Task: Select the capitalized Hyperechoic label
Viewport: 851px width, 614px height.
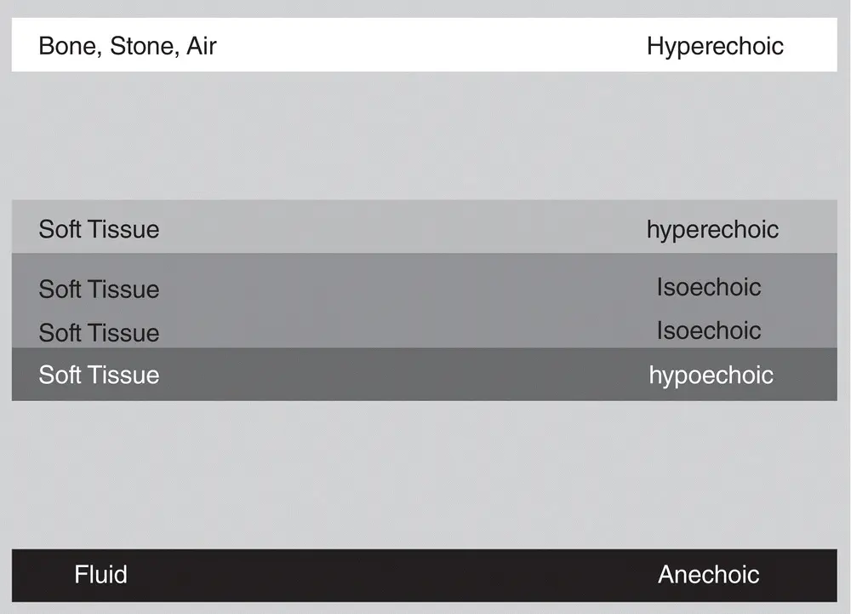Action: click(x=715, y=45)
